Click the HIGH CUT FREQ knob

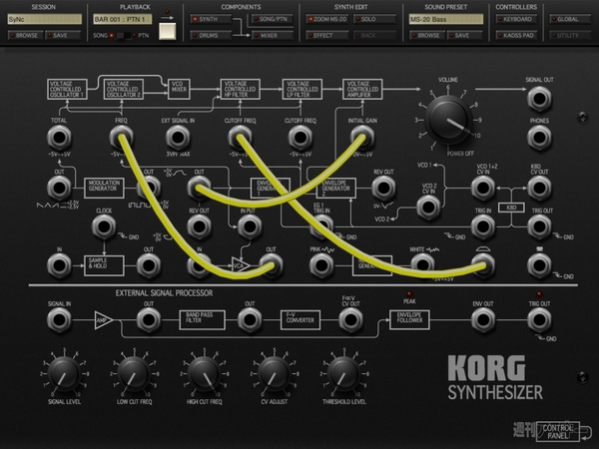point(204,374)
